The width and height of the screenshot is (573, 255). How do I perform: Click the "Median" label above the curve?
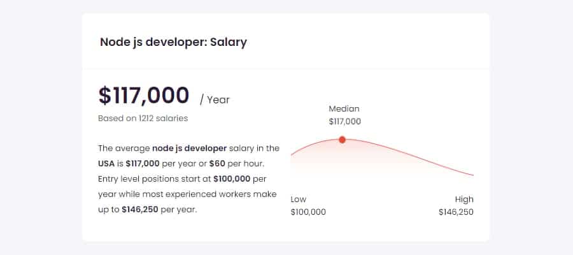click(x=344, y=109)
